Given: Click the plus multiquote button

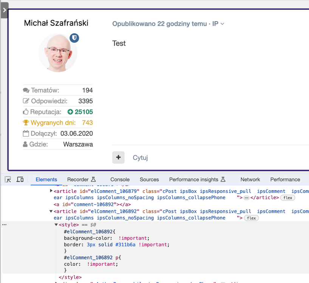Looking at the screenshot, I should coord(118,157).
